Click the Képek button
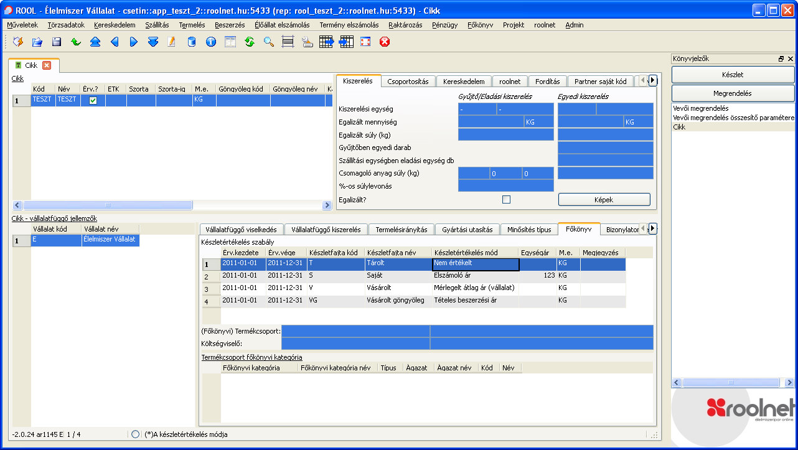The image size is (798, 450). (604, 200)
